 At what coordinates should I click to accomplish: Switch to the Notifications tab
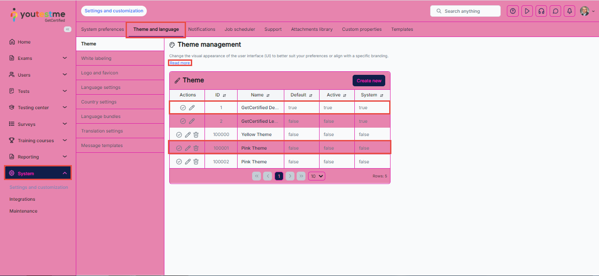click(x=201, y=29)
